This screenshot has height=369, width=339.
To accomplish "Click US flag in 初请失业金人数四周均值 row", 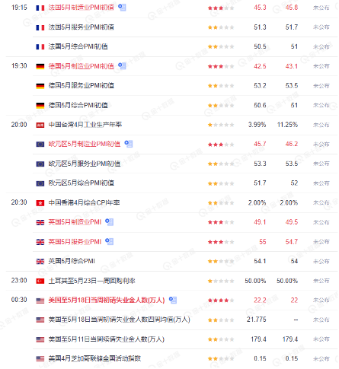I will [x=40, y=320].
